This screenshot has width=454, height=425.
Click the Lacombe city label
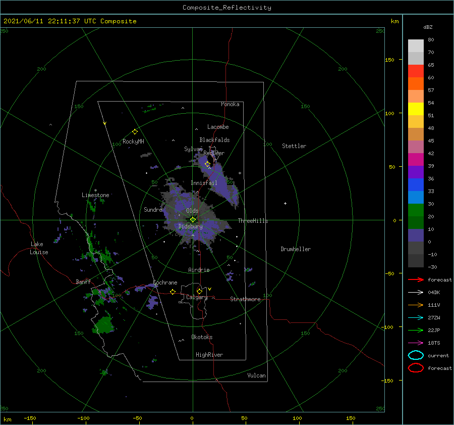pos(218,127)
